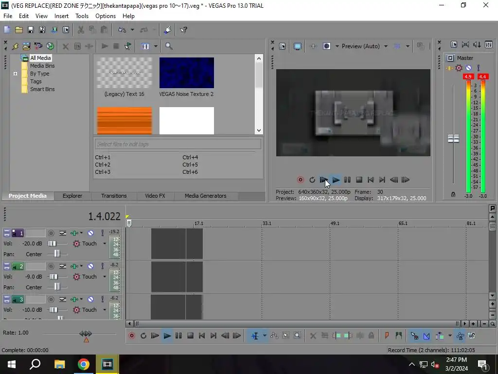This screenshot has height=374, width=498.
Task: Toggle Enable Snapping in timeline toolbar
Action: tap(414, 336)
